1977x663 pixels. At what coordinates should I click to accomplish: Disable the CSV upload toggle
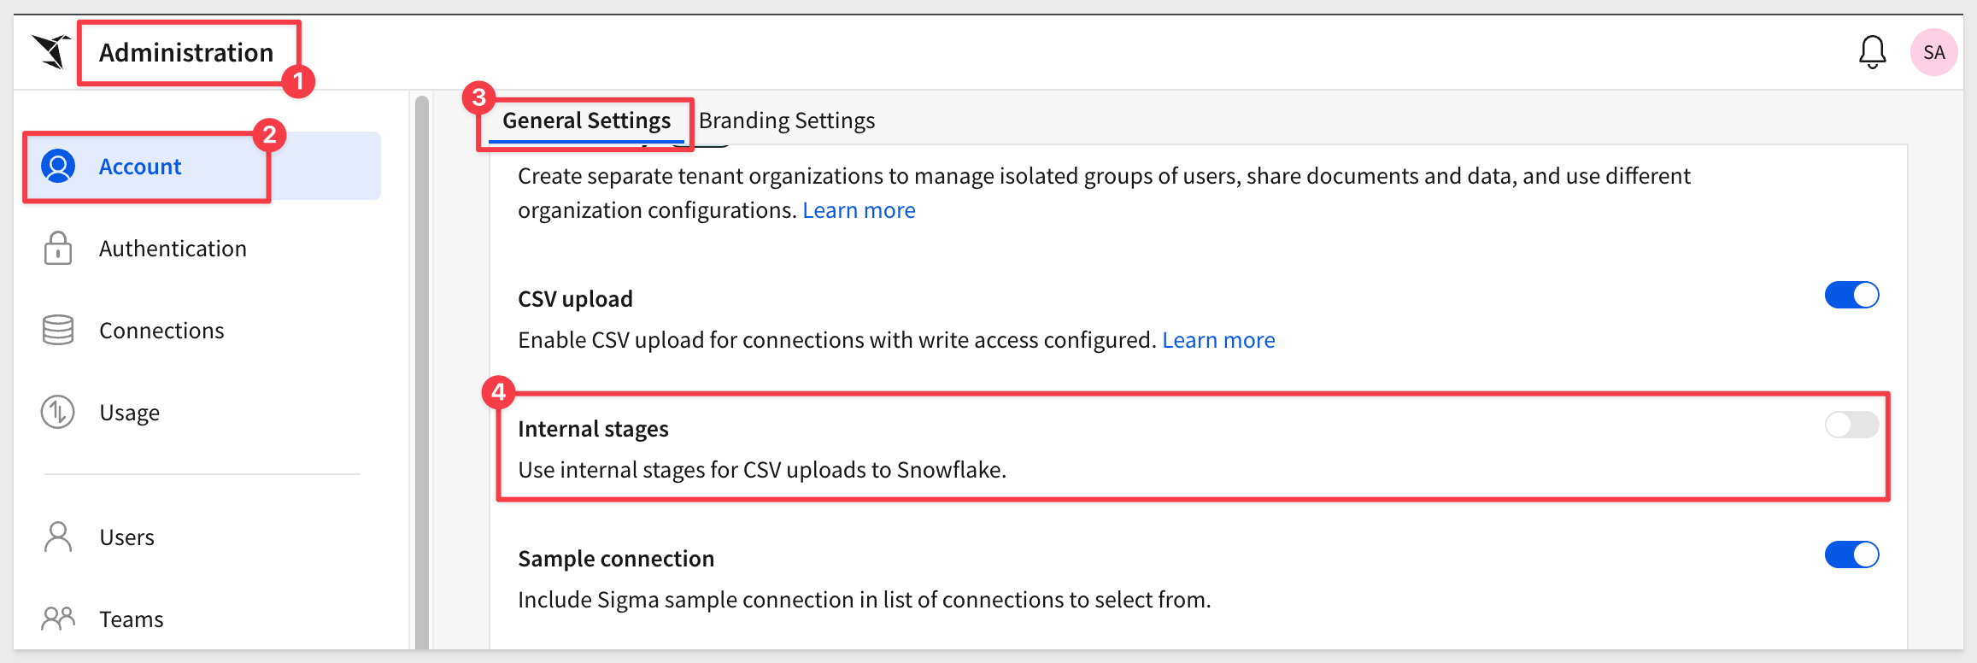point(1851,296)
